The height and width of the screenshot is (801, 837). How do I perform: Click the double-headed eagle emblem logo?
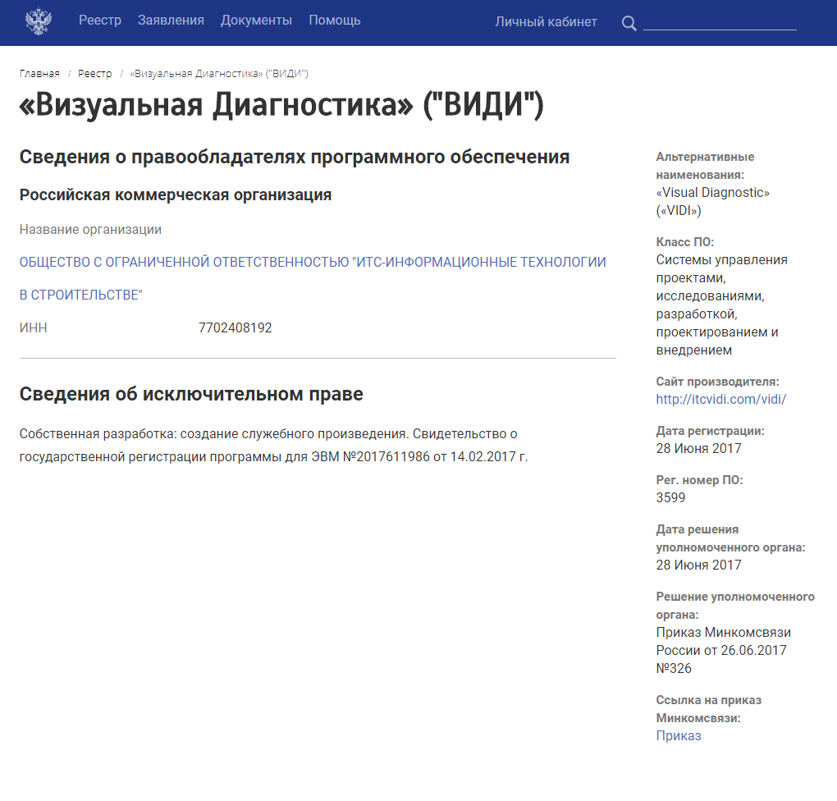tap(39, 21)
